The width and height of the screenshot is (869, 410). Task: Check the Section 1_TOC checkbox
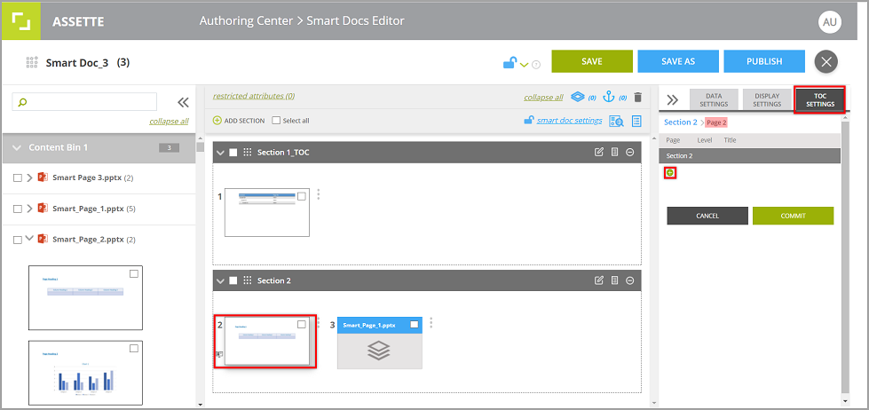click(x=233, y=153)
